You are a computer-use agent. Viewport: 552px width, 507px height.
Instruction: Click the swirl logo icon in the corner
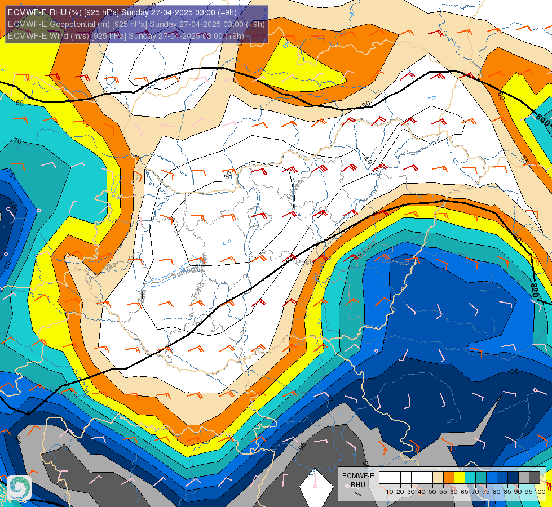click(x=19, y=488)
